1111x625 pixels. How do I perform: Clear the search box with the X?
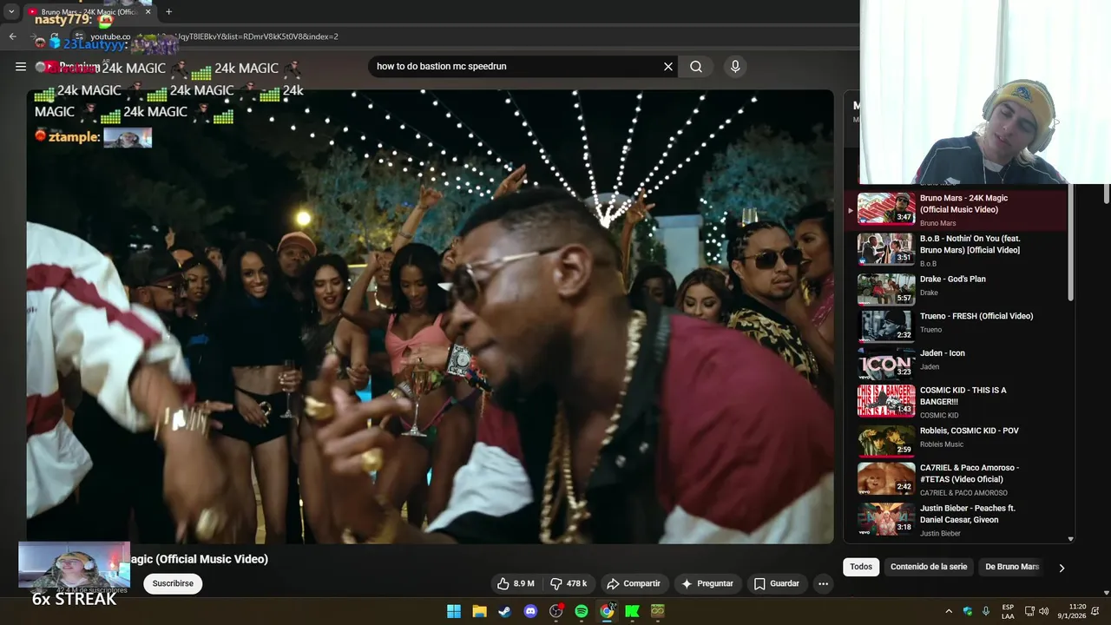[668, 67]
